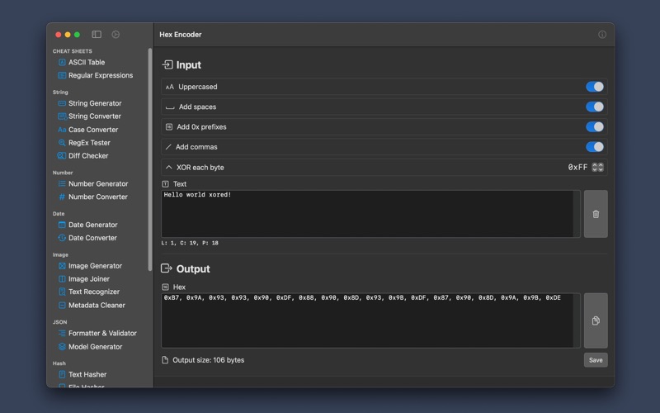Click the ASCII Table sidebar icon
This screenshot has width=660, height=413.
pyautogui.click(x=62, y=63)
